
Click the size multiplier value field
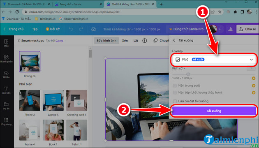(x=251, y=68)
